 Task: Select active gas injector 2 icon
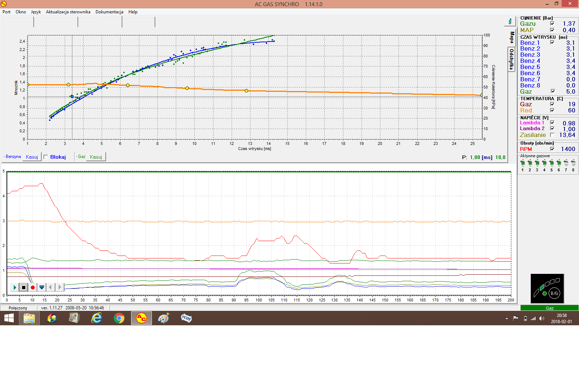[x=530, y=163]
